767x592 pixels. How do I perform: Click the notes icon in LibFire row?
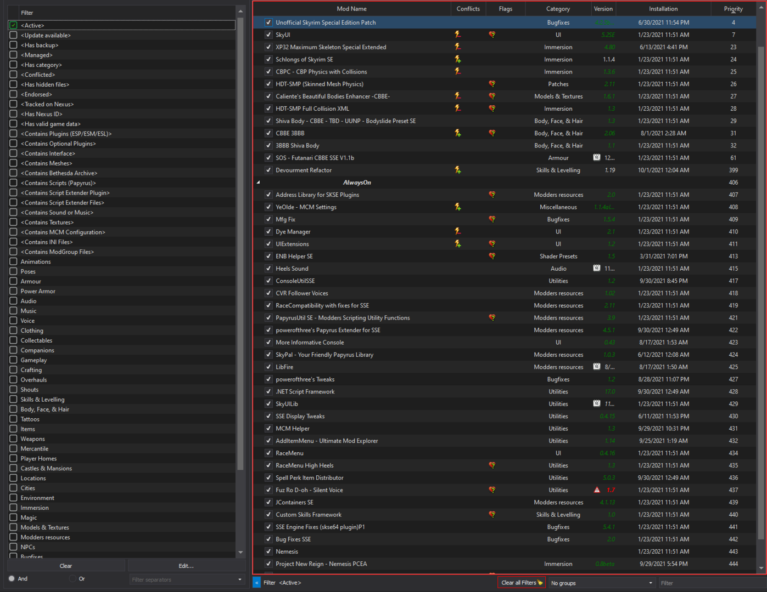point(597,367)
